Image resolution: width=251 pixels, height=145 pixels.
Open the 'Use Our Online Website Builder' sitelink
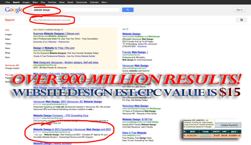point(81,56)
